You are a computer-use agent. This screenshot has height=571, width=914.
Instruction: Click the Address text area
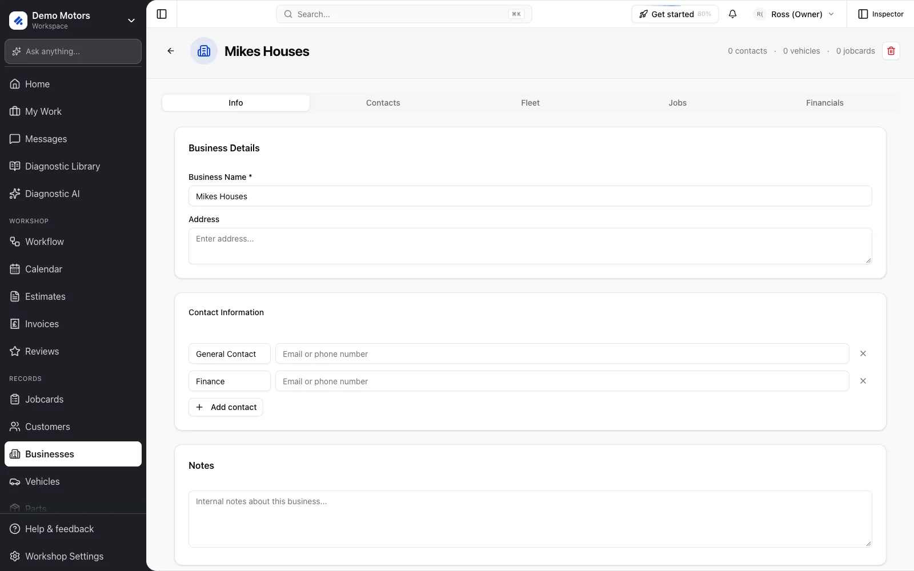(530, 246)
